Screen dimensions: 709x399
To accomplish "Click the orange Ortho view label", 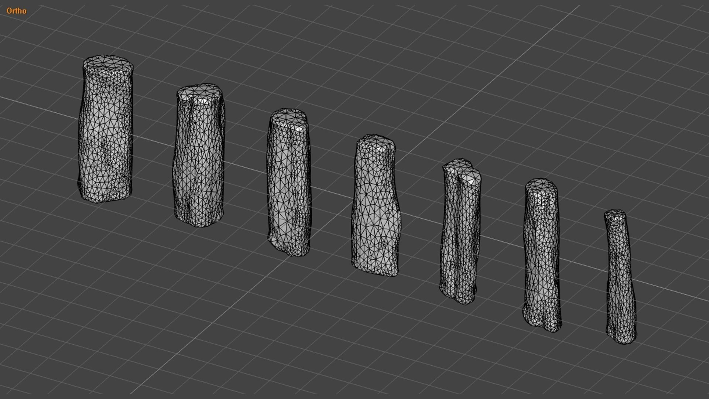I will coord(17,11).
